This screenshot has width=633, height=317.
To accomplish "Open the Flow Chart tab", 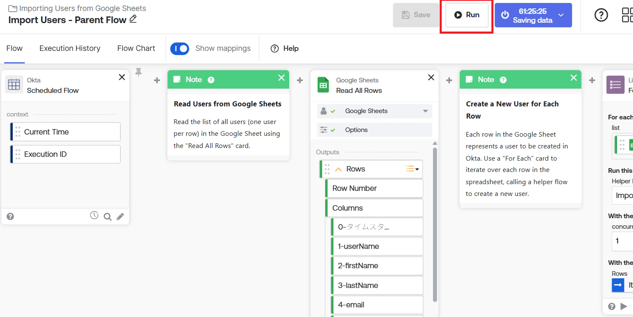I will click(136, 48).
